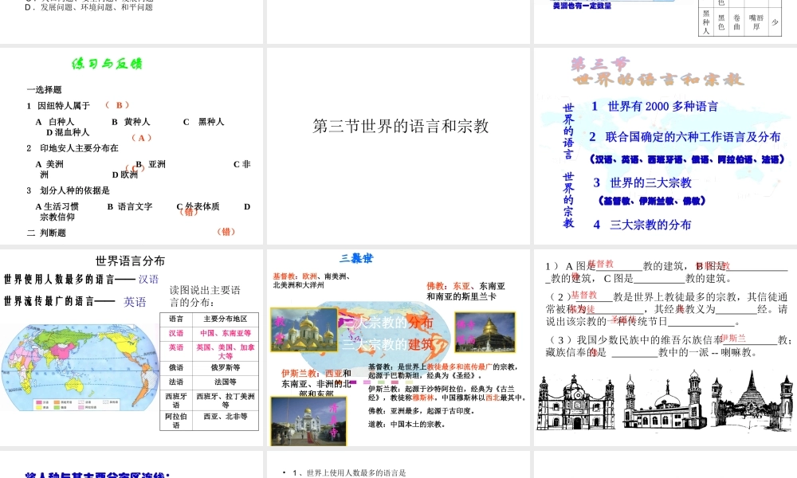The image size is (797, 478).
Task: Click fill-in question '1) A 图是'
Action: click(665, 272)
